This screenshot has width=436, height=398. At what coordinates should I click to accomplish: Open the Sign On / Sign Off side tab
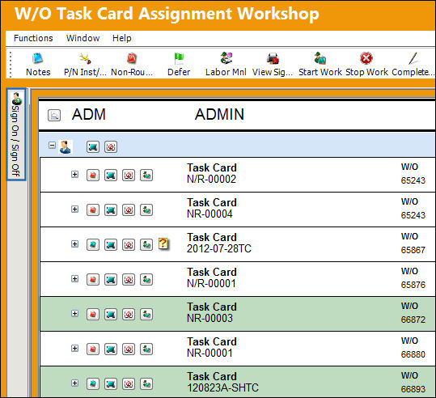(x=16, y=134)
